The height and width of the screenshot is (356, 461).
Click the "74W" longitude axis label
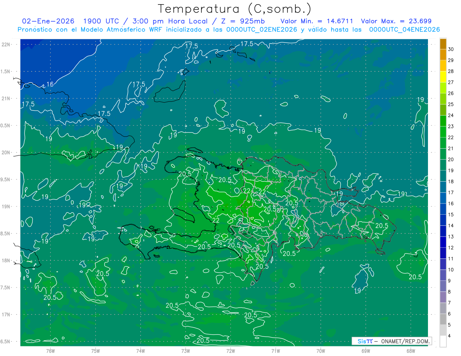point(141,351)
